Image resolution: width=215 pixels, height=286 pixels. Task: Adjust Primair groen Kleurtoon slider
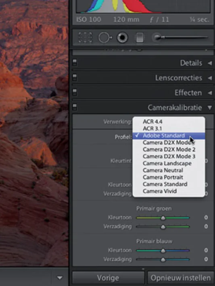[163, 218]
